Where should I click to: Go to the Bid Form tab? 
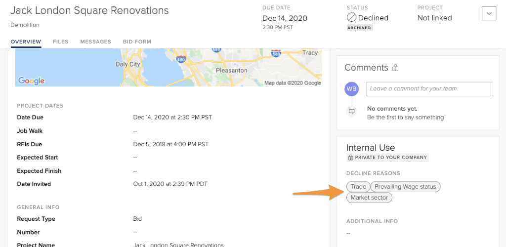click(x=137, y=42)
